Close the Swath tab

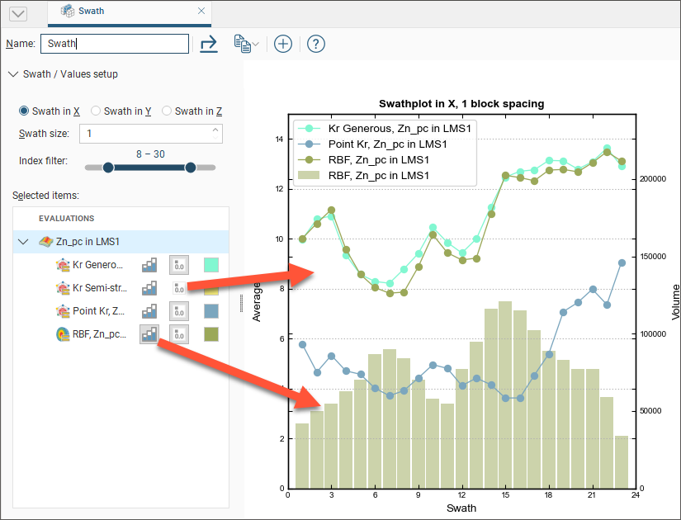[201, 12]
